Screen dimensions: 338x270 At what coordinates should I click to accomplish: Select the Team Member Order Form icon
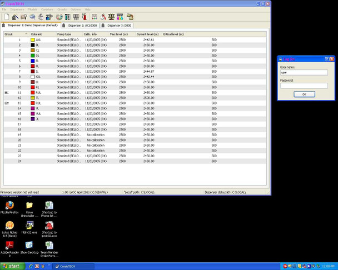[x=49, y=249]
